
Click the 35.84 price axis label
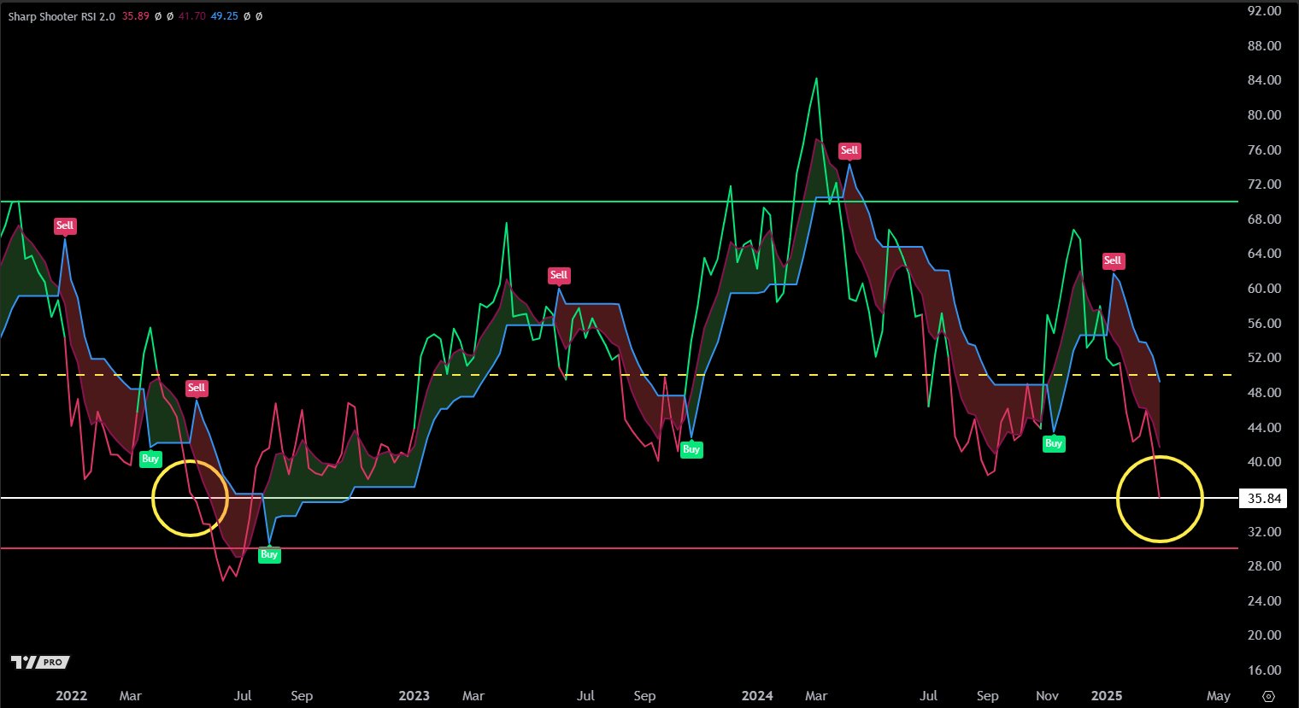(1264, 499)
